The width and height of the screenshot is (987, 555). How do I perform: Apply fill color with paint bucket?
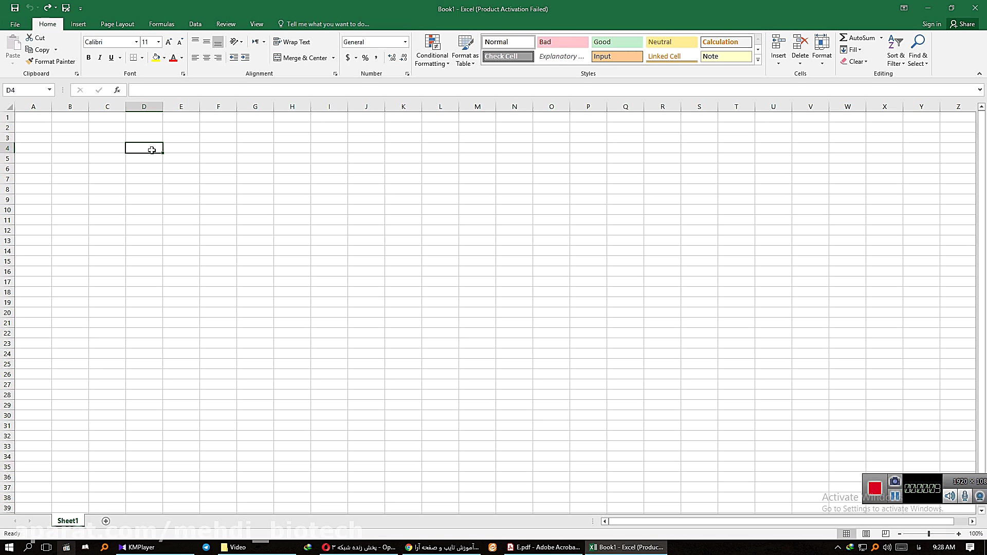point(156,58)
